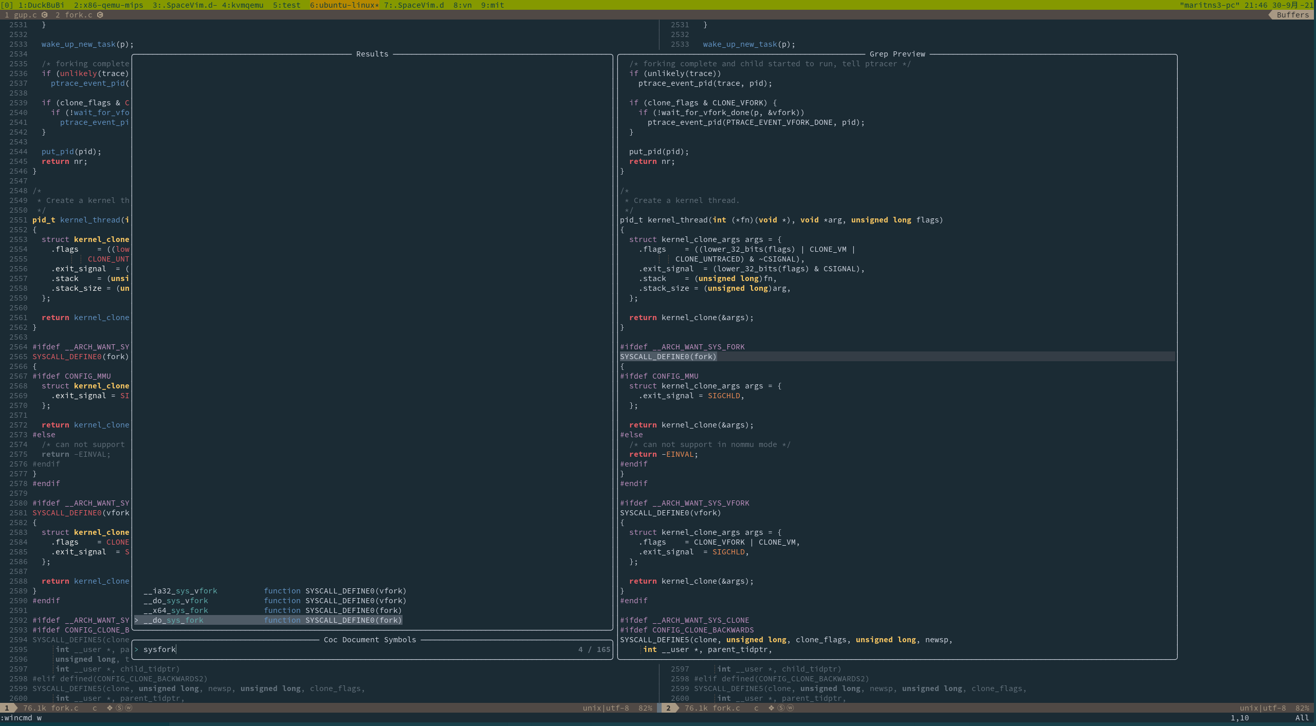Image resolution: width=1316 pixels, height=726 pixels.
Task: Click #ifdef __ARCH_WANT_SYS_VFORK in Grep Preview
Action: [x=685, y=503]
